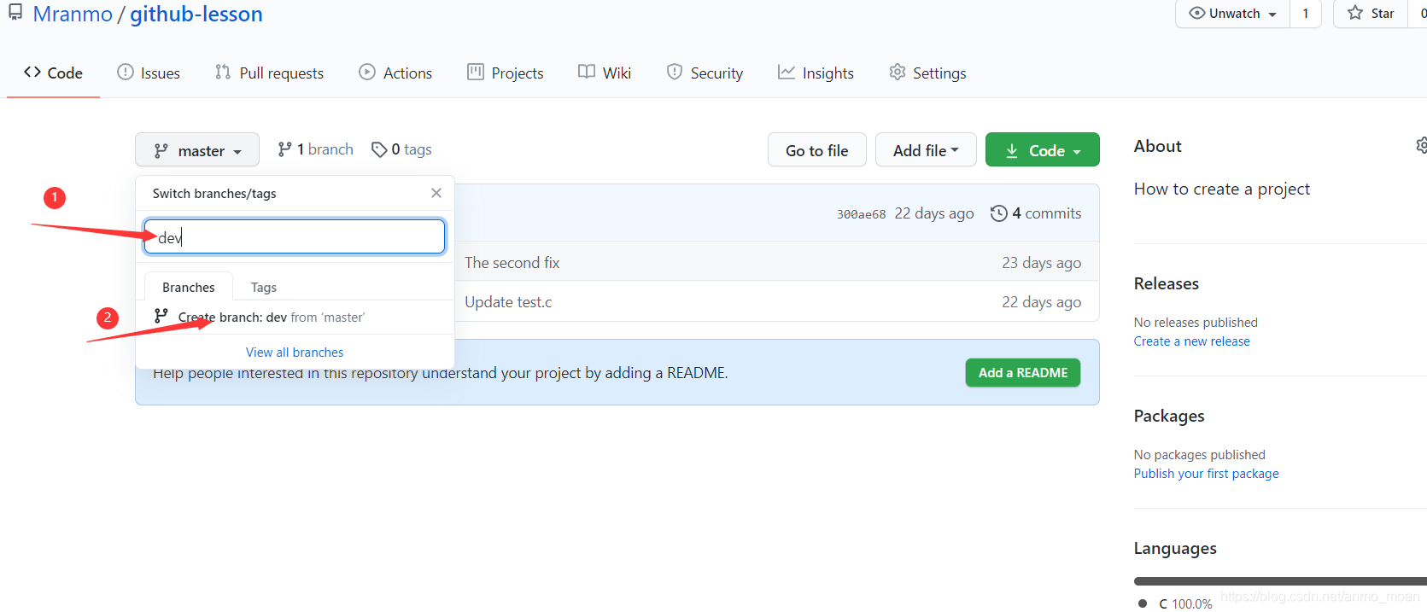Click the code brackets icon in nav
Screen dimensions: 1427x612
point(32,73)
